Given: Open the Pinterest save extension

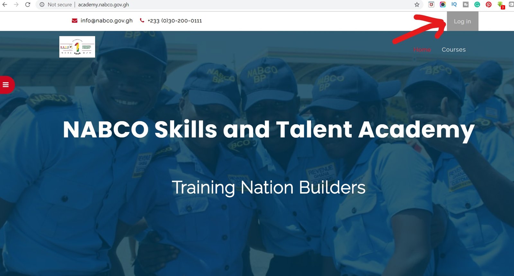Looking at the screenshot, I should pos(489,4).
